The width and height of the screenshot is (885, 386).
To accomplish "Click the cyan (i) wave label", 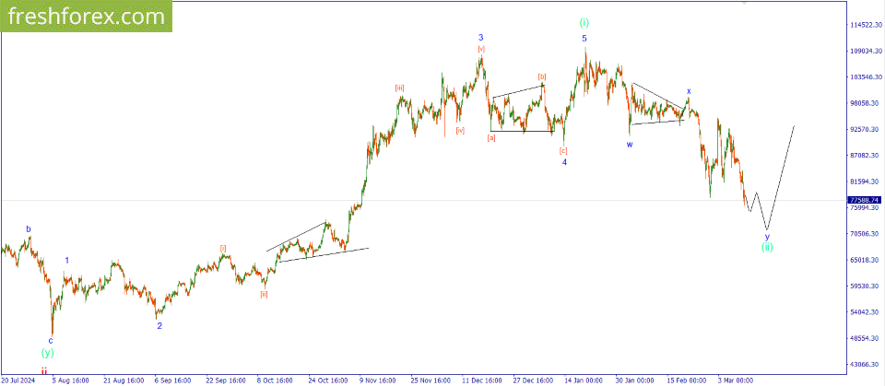I will click(x=584, y=23).
